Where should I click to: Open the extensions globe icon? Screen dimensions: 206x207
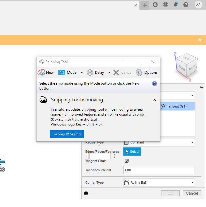coord(155,5)
